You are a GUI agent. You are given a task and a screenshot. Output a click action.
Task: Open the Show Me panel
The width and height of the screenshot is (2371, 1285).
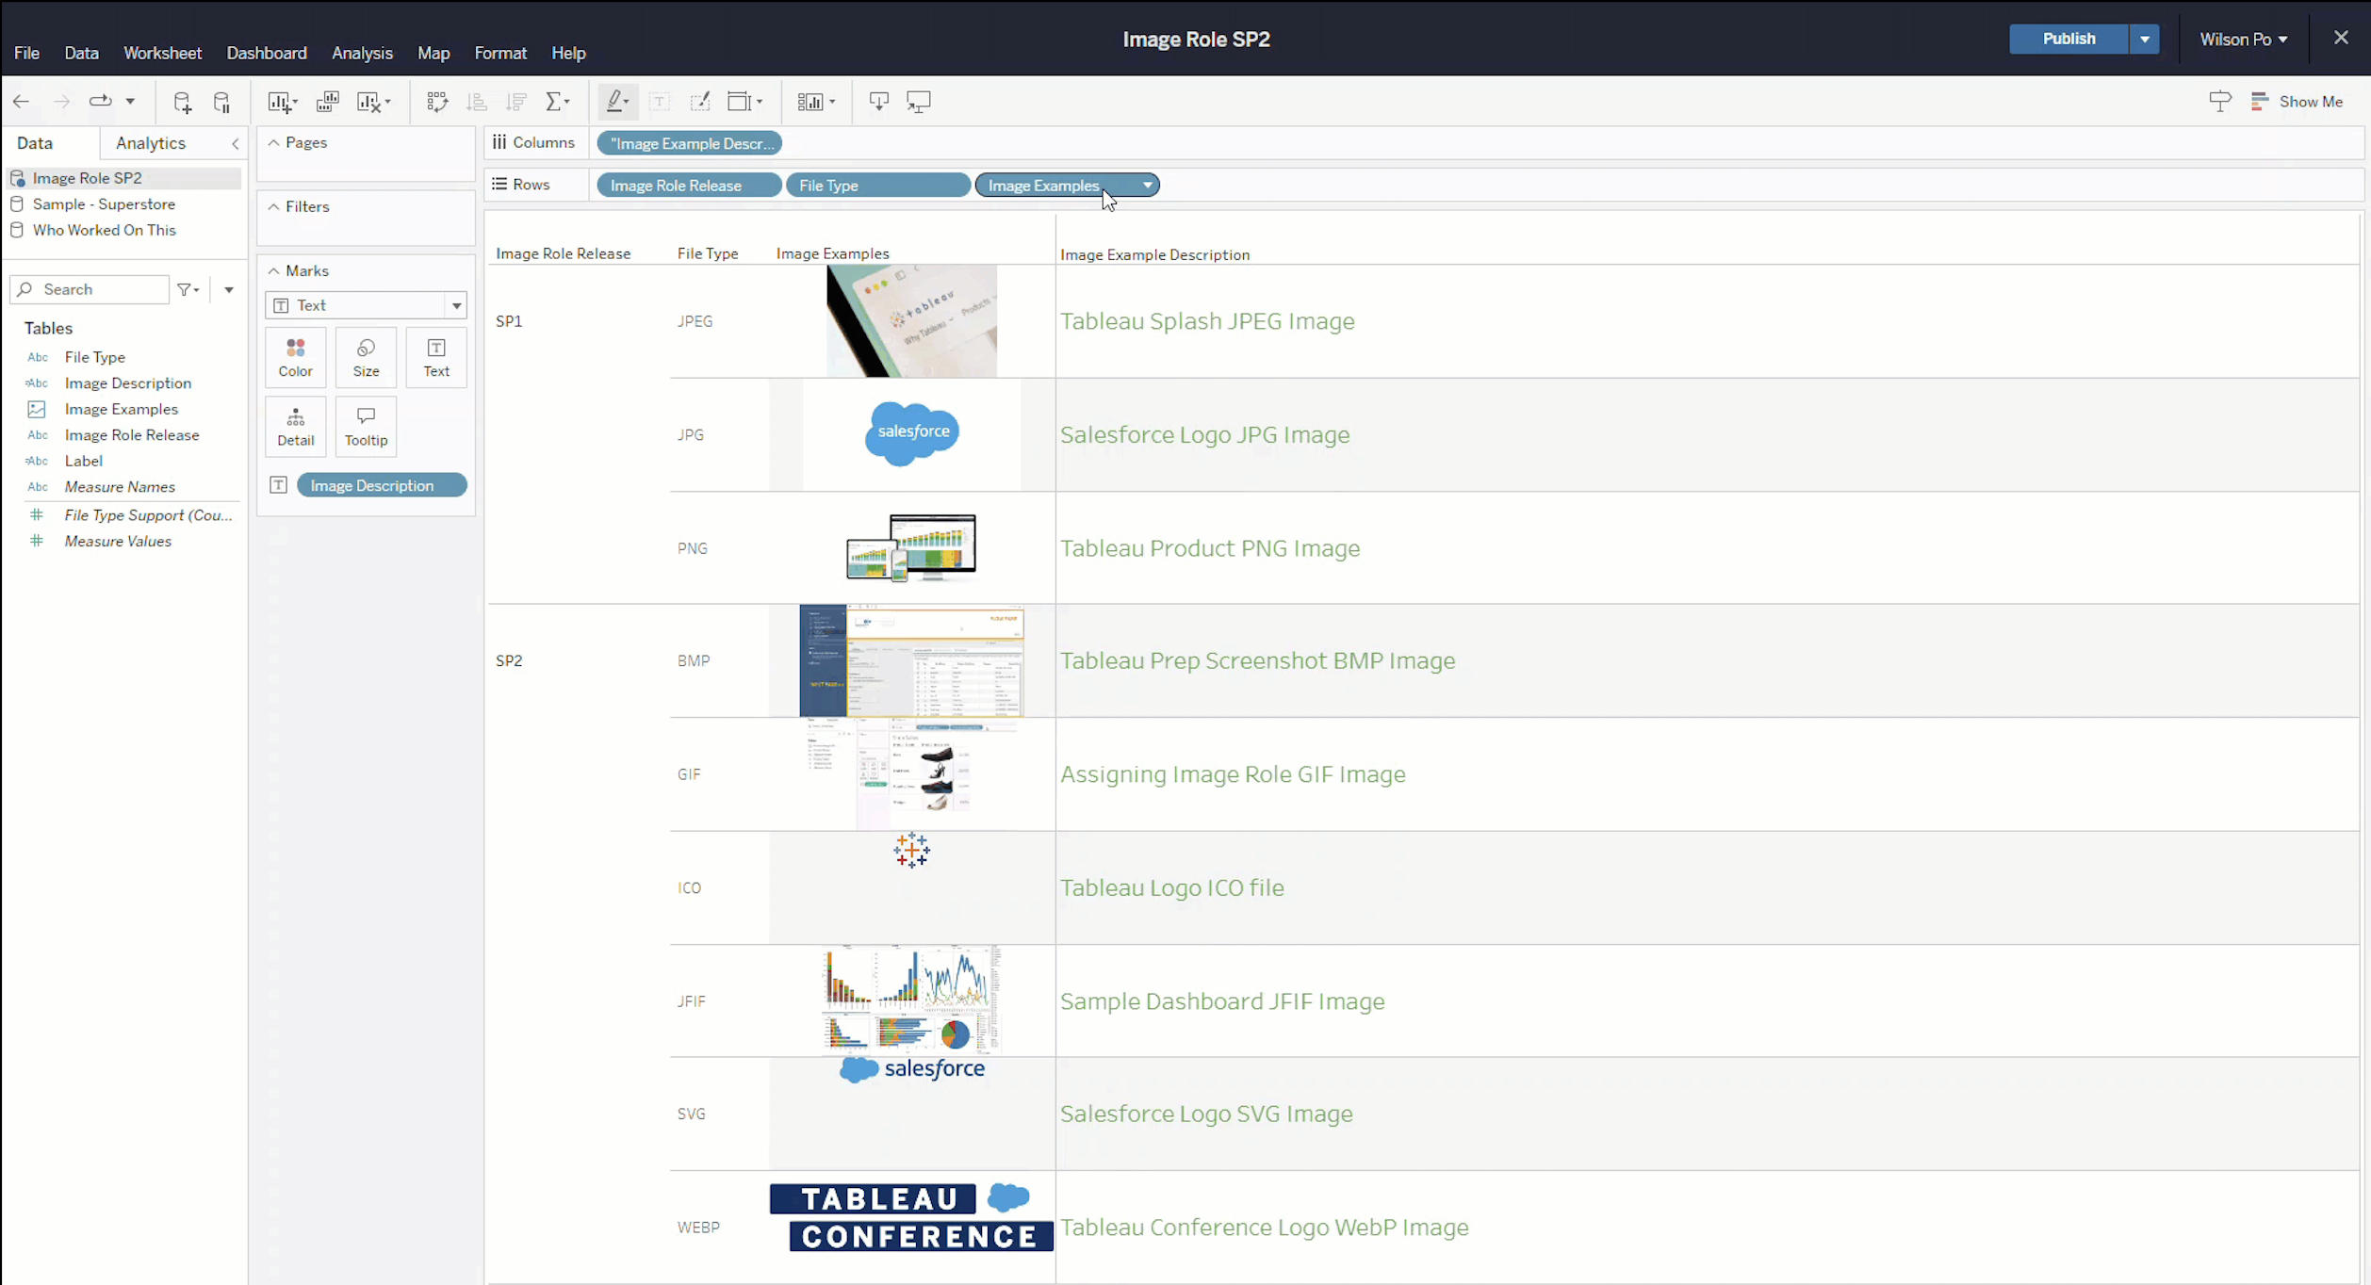(2297, 102)
